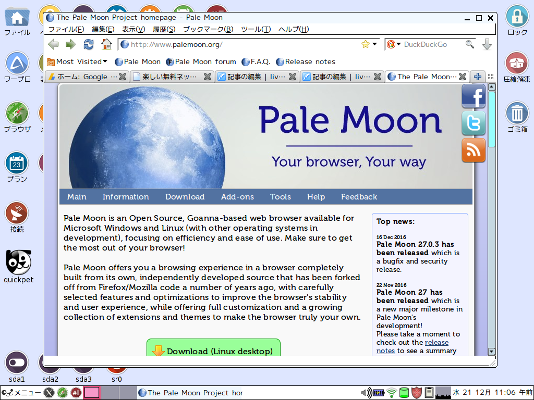This screenshot has width=534, height=400.
Task: Open the Tools navigation item
Action: pyautogui.click(x=281, y=196)
